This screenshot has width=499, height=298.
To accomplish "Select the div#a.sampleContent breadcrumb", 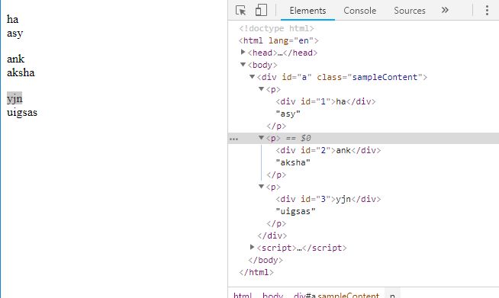I will point(336,295).
